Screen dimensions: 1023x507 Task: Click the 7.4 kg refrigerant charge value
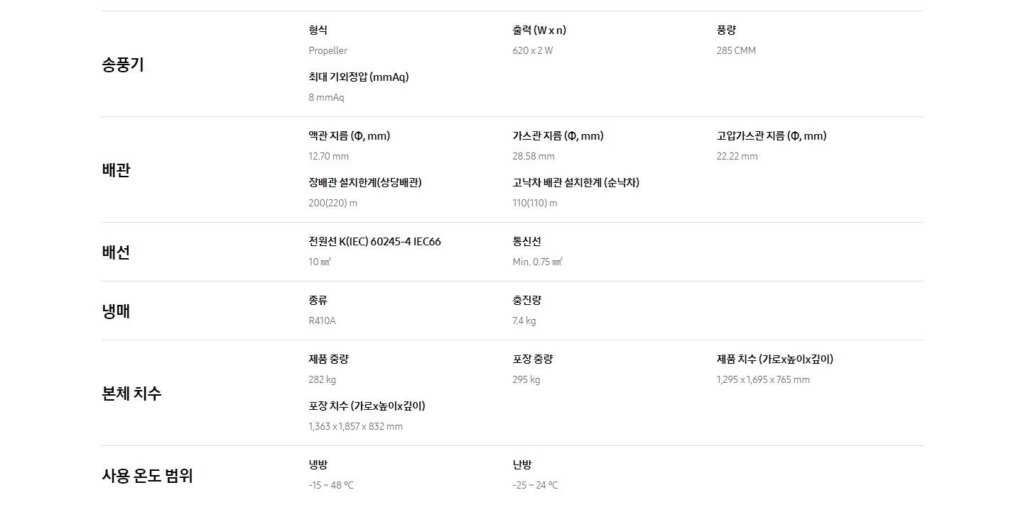tap(524, 321)
